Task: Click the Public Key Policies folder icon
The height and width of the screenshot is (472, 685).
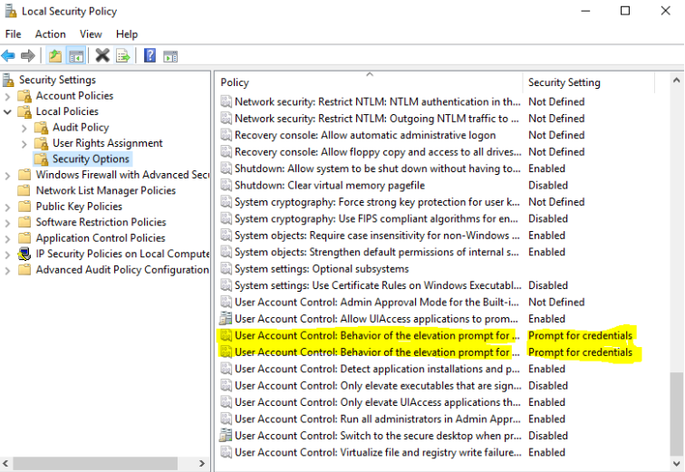Action: pyautogui.click(x=24, y=206)
